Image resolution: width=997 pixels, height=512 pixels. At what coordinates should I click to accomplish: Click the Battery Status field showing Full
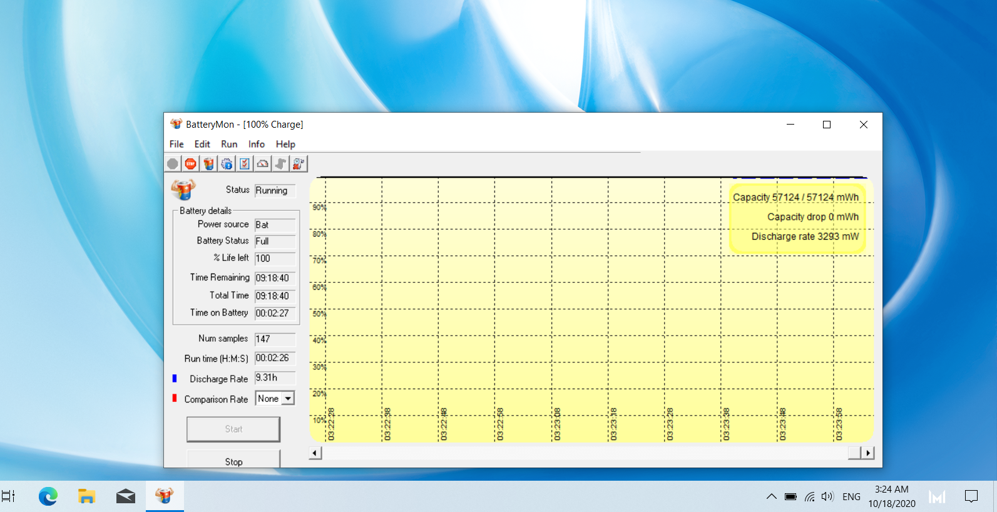click(275, 241)
